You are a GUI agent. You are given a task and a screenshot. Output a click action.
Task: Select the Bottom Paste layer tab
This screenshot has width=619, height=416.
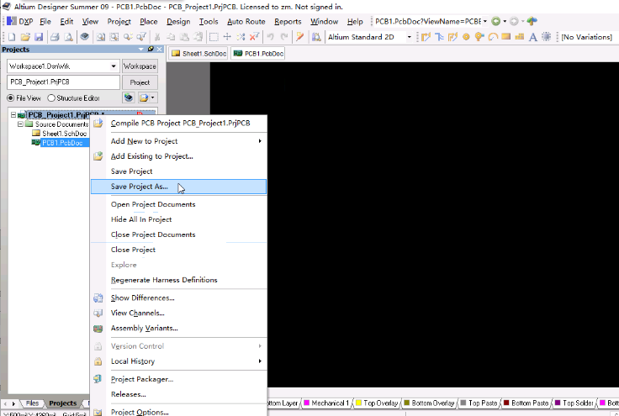(x=526, y=403)
